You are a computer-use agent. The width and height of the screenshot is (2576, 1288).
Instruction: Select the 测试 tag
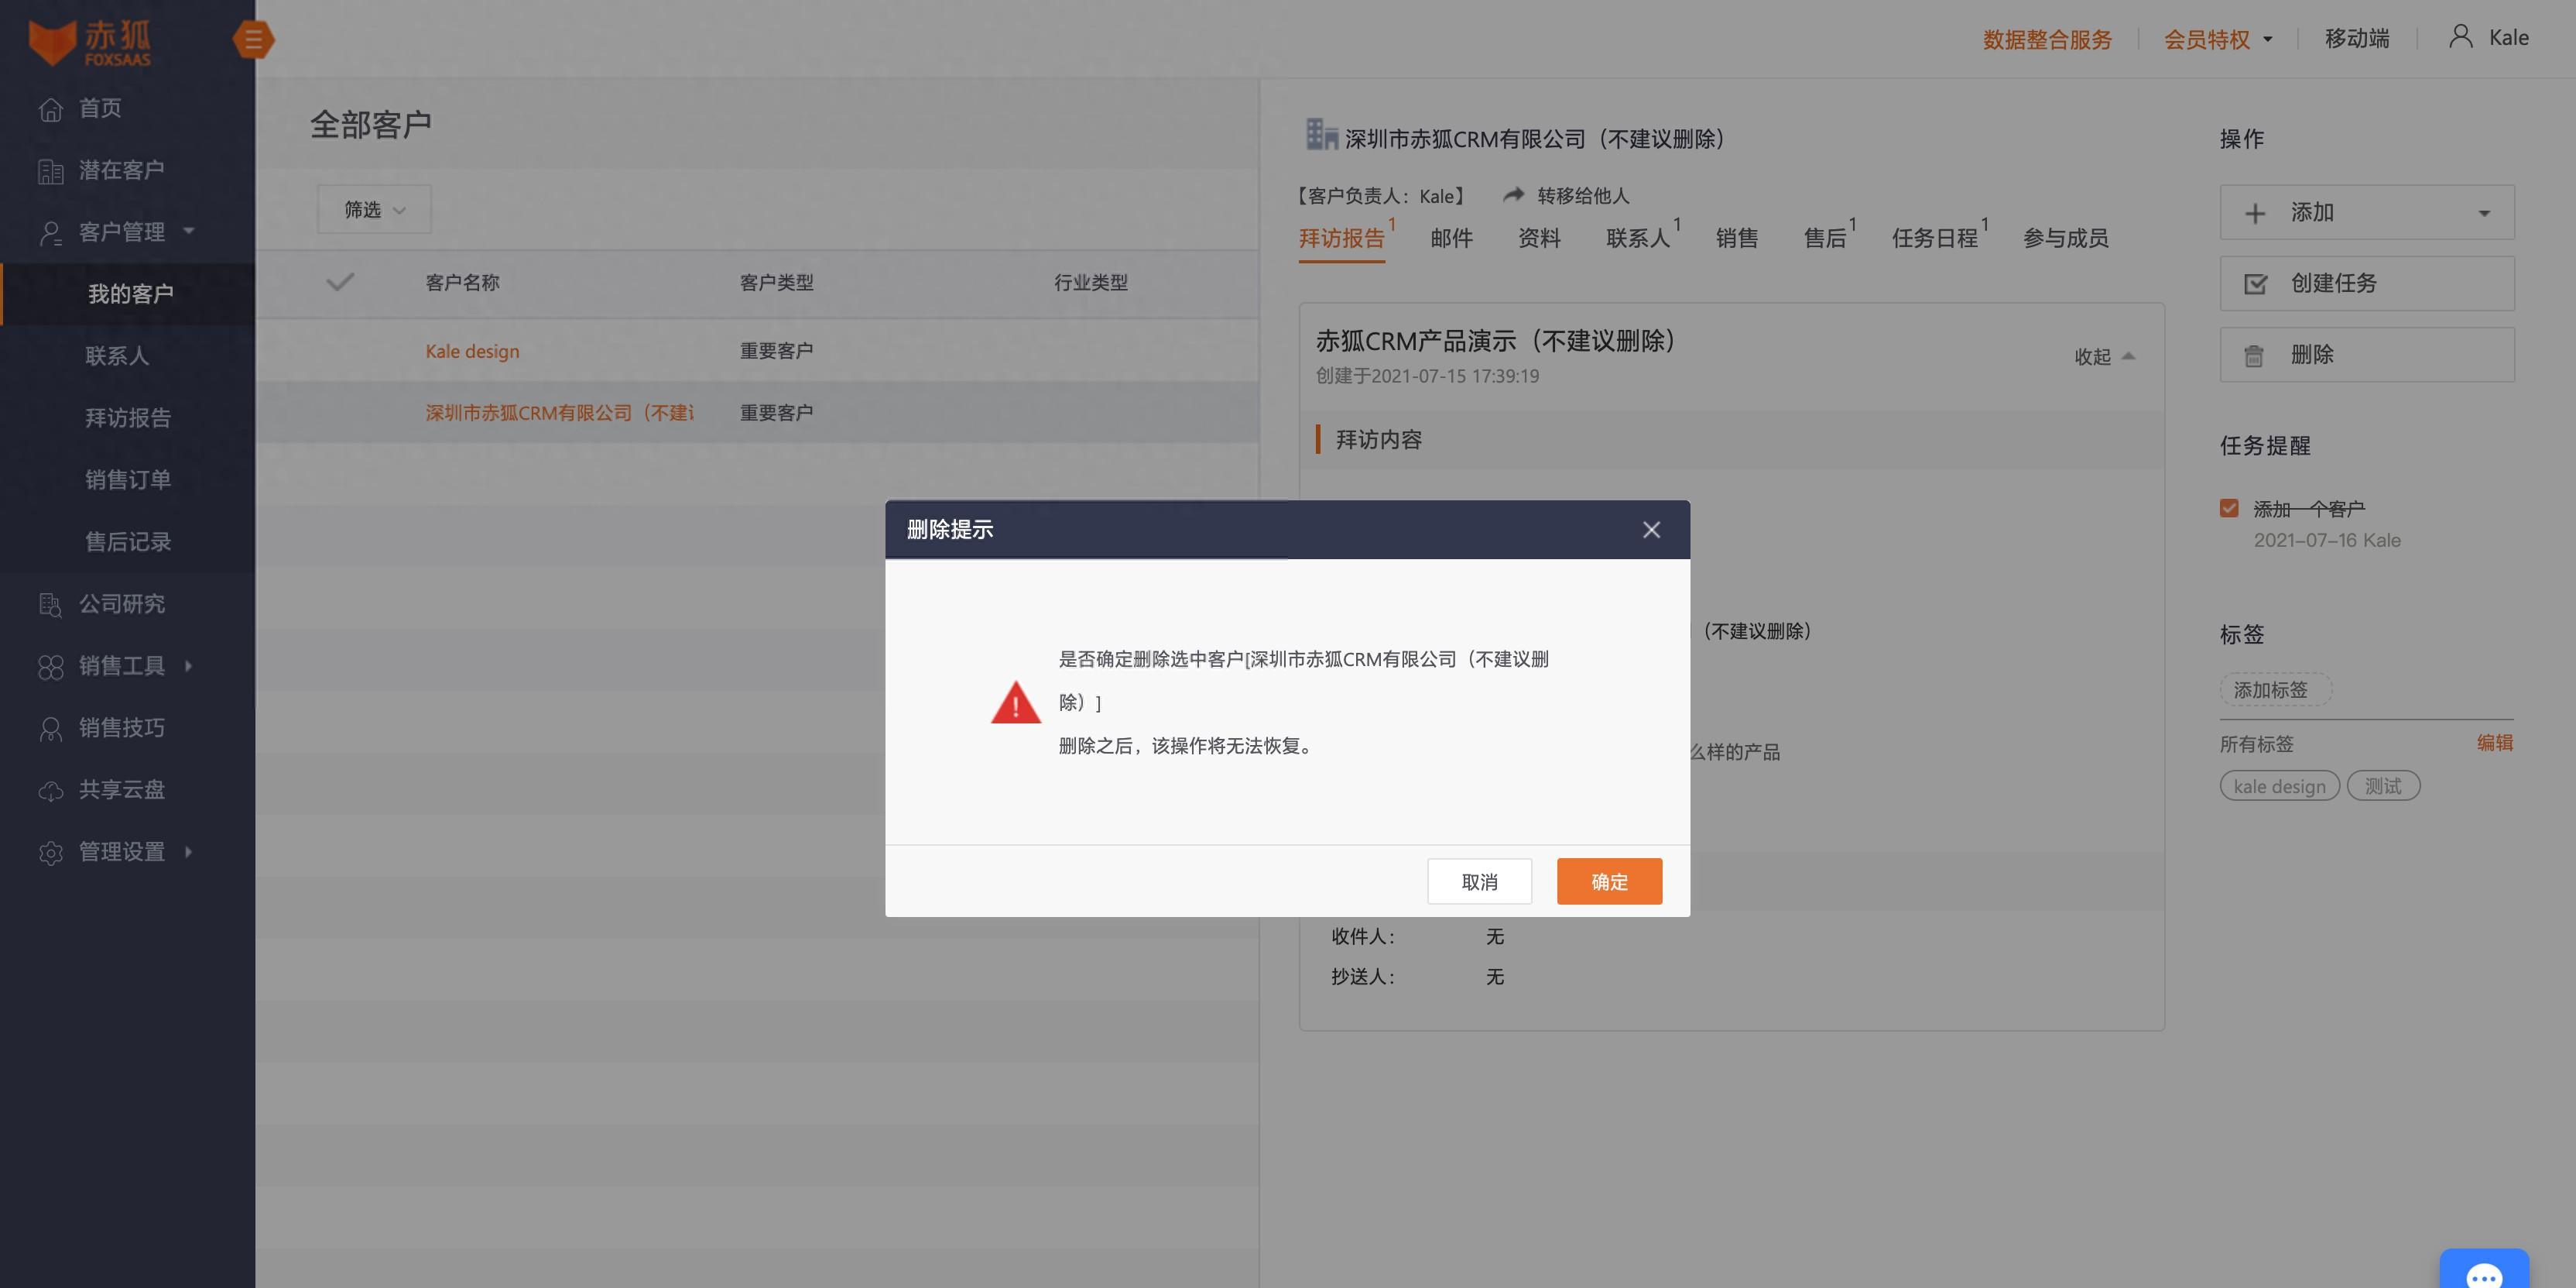pyautogui.click(x=2383, y=785)
